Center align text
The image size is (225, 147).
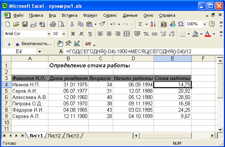(x=109, y=34)
